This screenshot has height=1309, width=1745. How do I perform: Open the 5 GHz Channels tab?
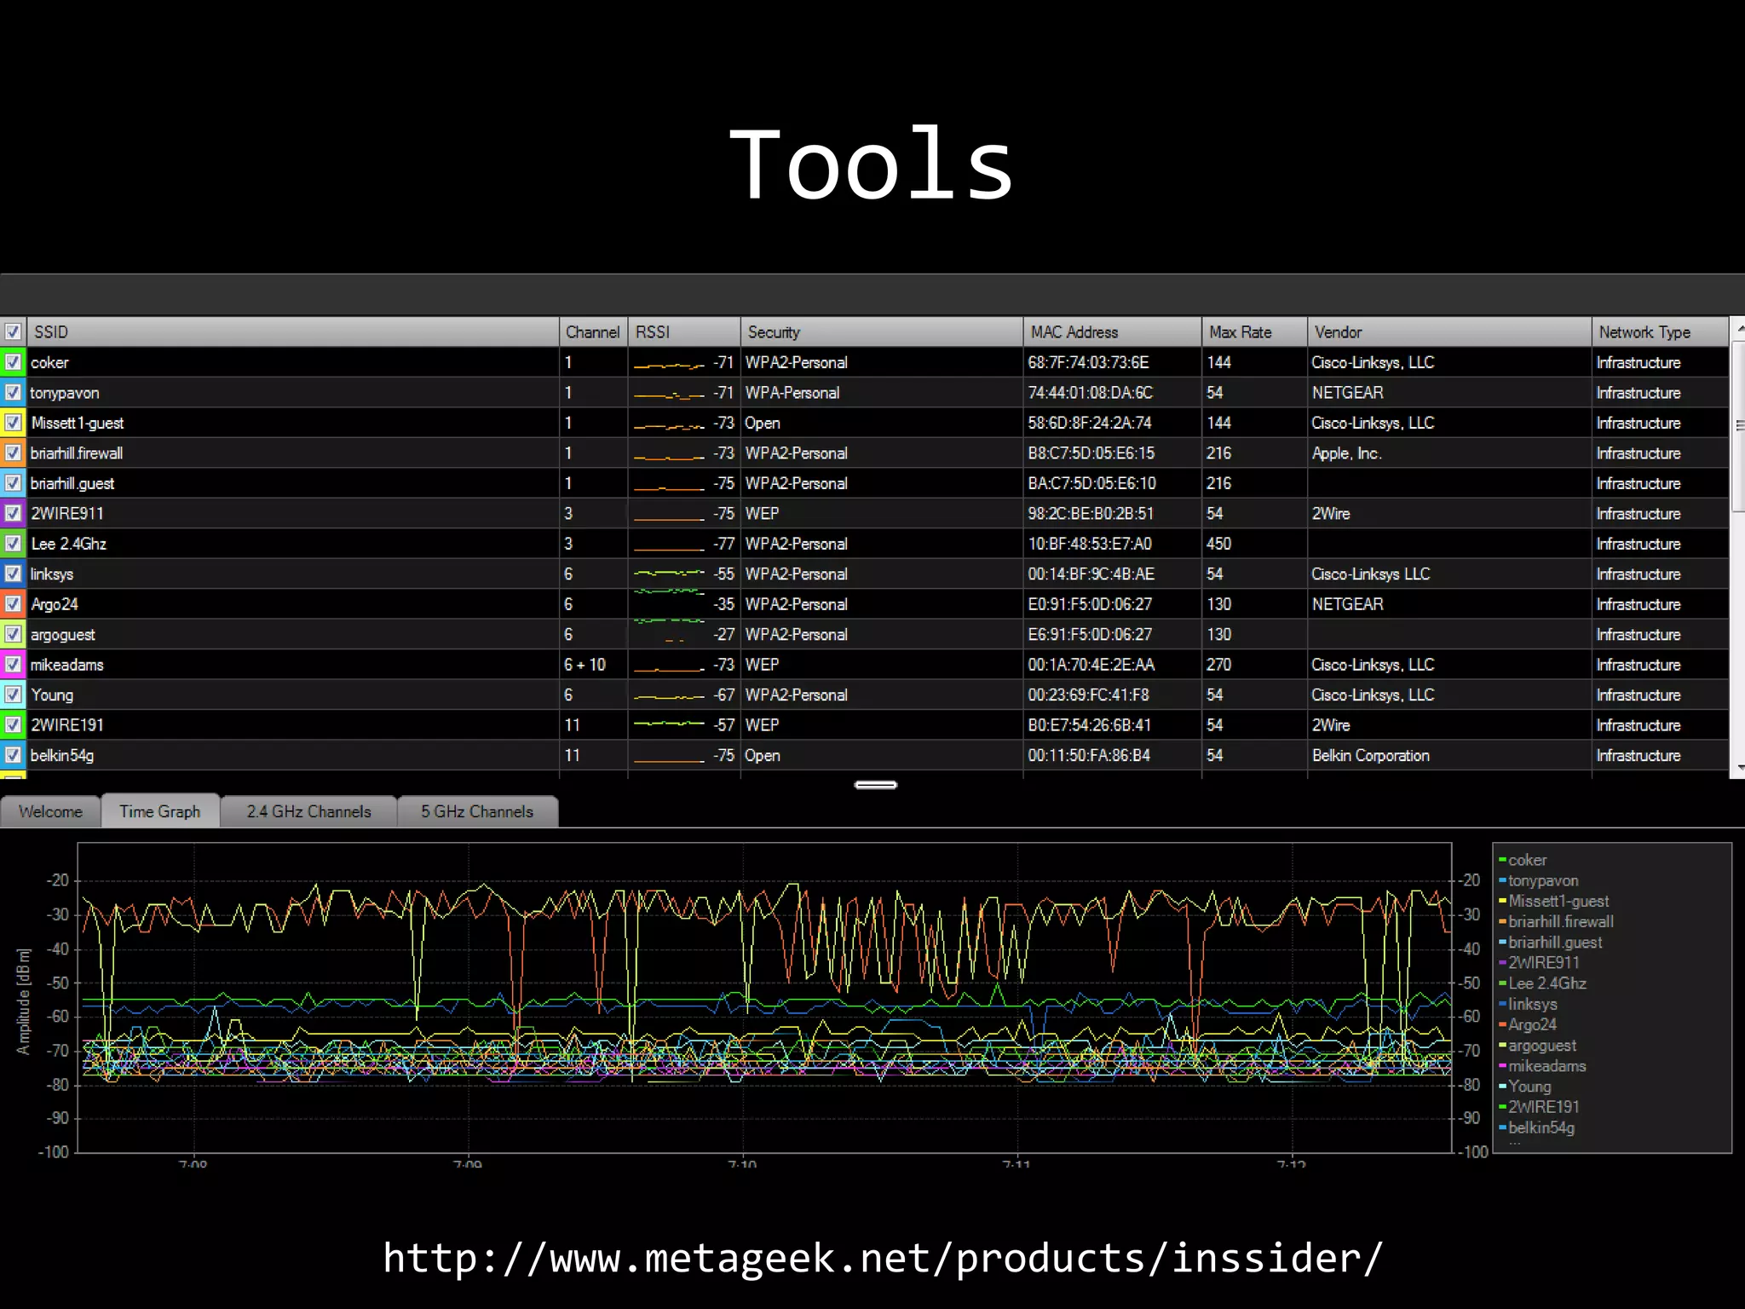[x=477, y=811]
